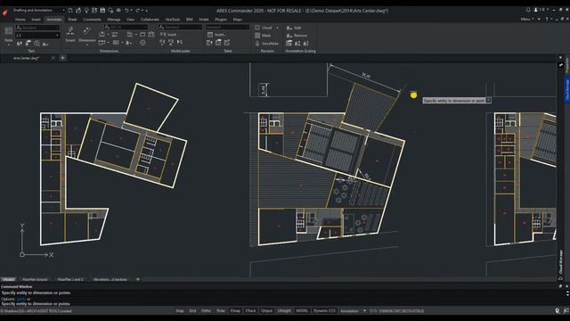Click the user account icon
Screen dimensions: 570x321
click(536, 10)
